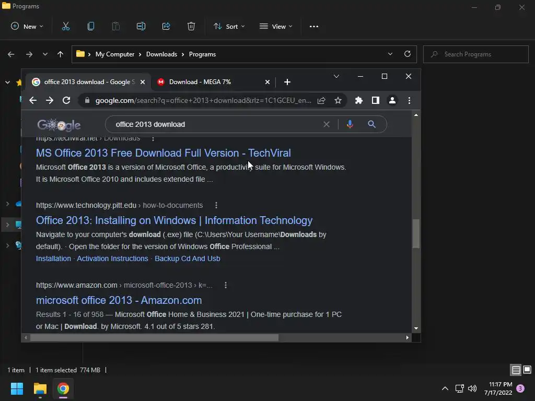The height and width of the screenshot is (401, 535).
Task: Open File Explorer from the taskbar
Action: (40, 388)
